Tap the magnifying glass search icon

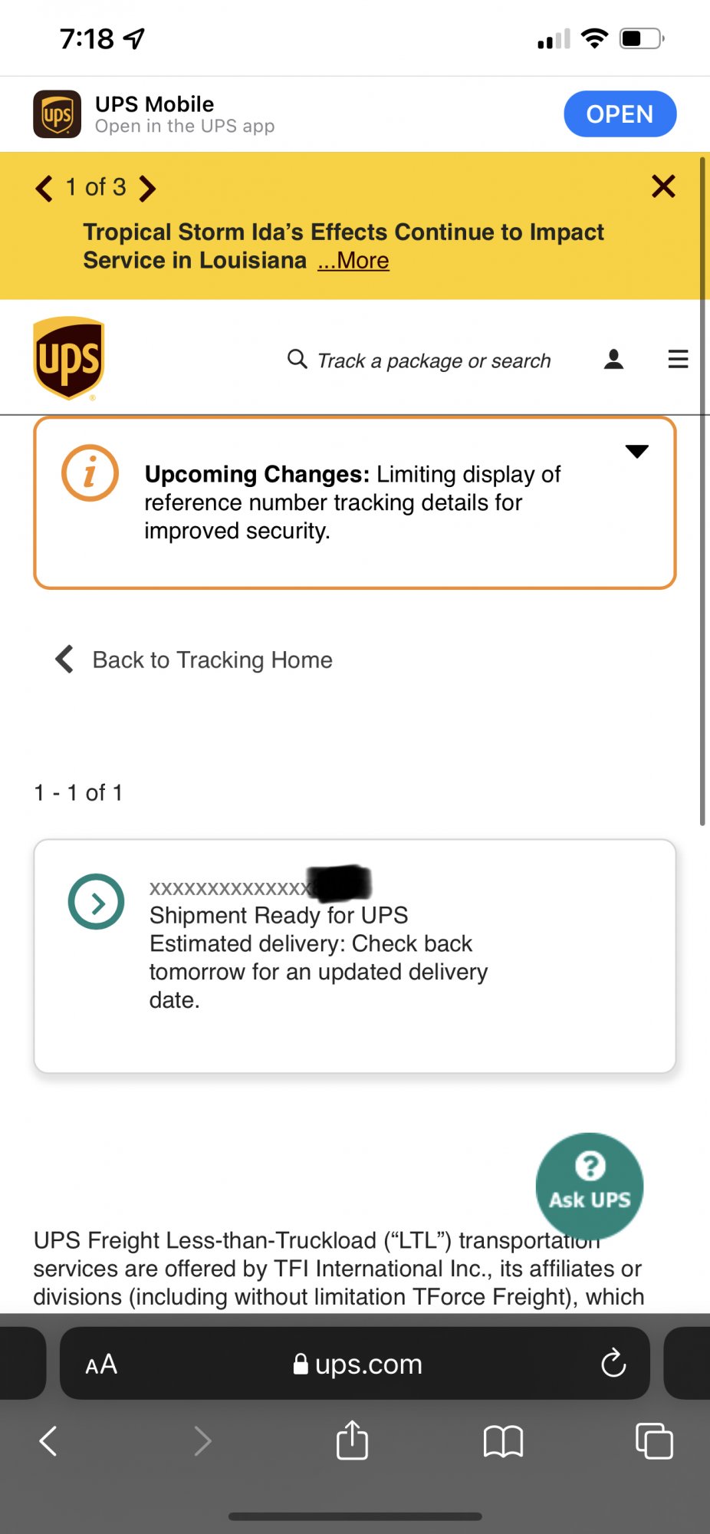pyautogui.click(x=297, y=359)
